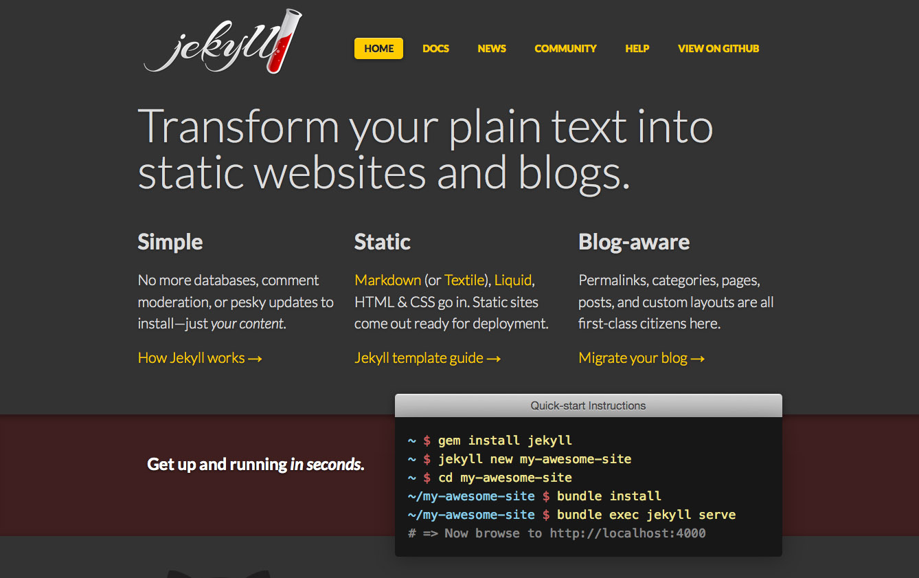Visit the COMMUNITY page
This screenshot has height=578, width=919.
[x=565, y=49]
